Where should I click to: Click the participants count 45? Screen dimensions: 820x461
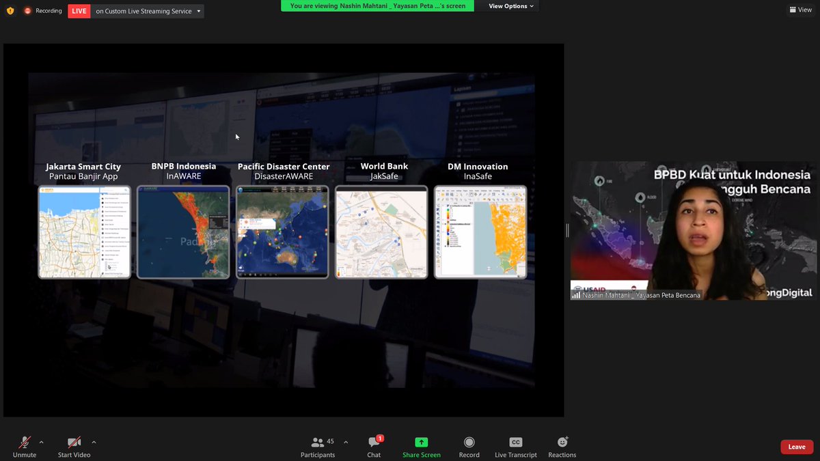[331, 441]
